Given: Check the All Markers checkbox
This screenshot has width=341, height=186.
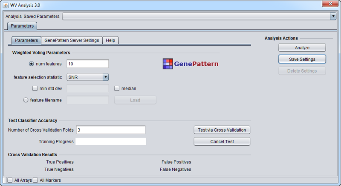Looking at the screenshot, I should [35, 180].
